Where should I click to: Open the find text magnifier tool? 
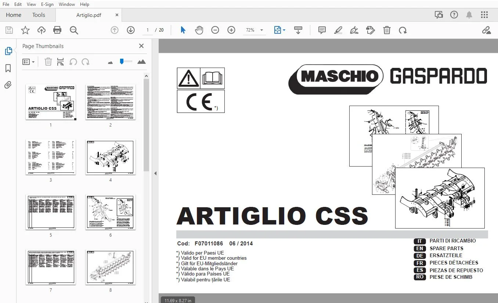74,30
